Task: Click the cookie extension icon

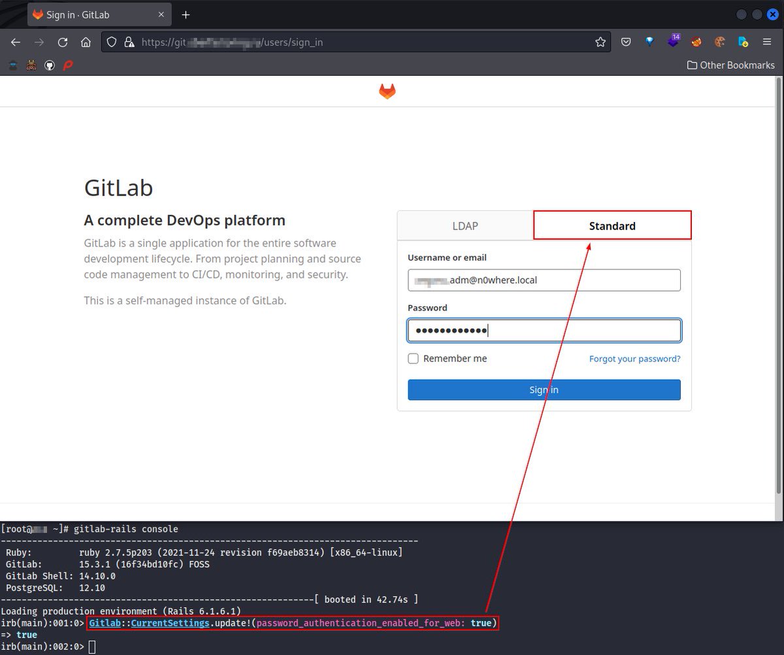Action: click(720, 42)
